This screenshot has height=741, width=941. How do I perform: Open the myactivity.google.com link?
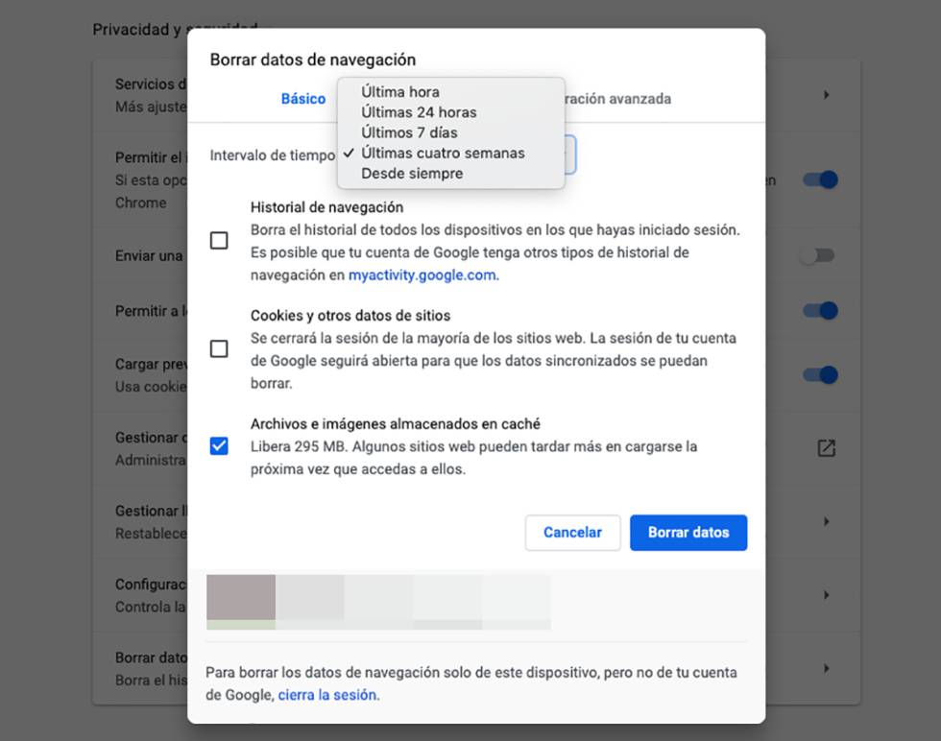click(422, 275)
